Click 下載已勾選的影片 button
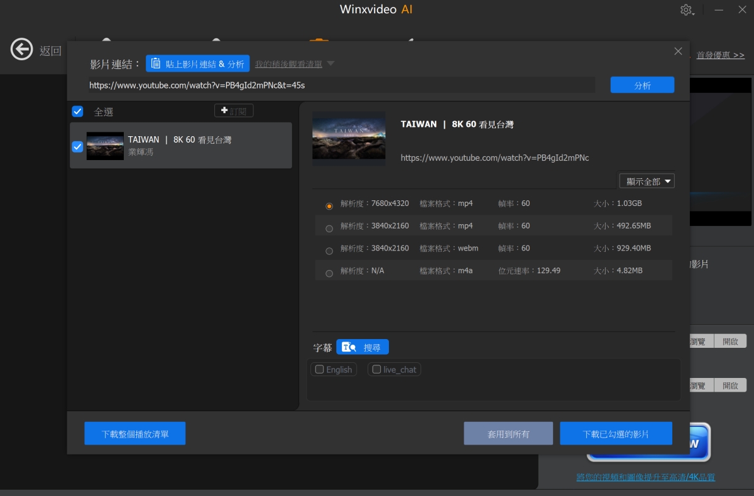The height and width of the screenshot is (496, 754). pos(616,434)
